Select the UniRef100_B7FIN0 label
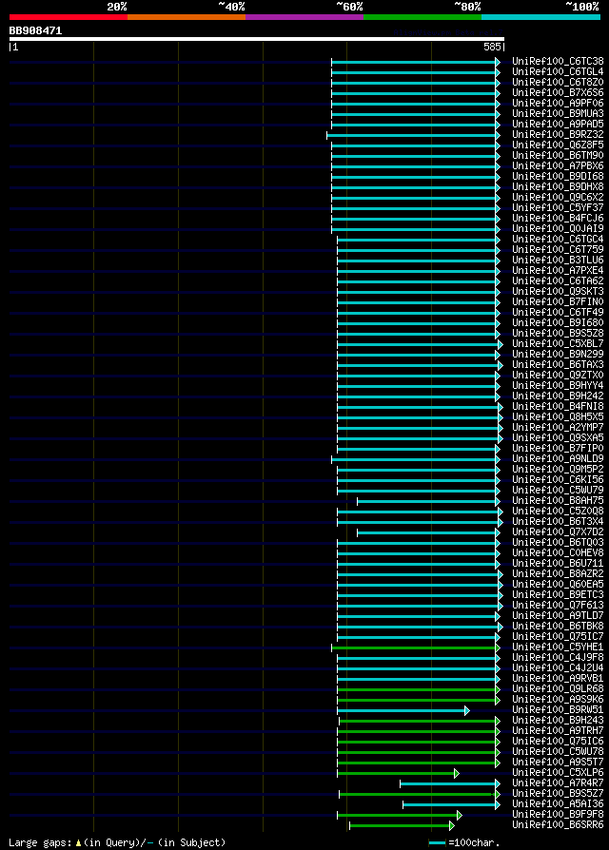Image resolution: width=609 pixels, height=850 pixels. point(558,301)
